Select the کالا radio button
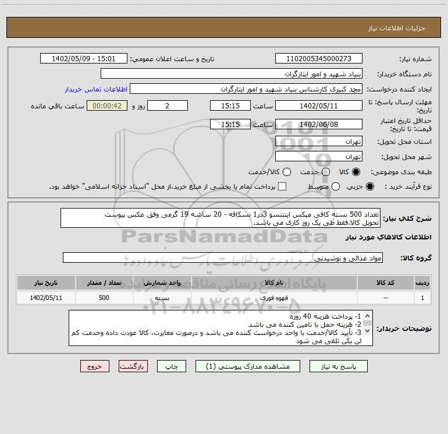 tap(357, 172)
